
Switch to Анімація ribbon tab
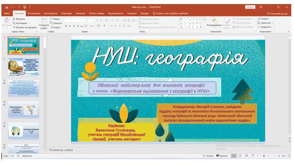tap(80, 14)
